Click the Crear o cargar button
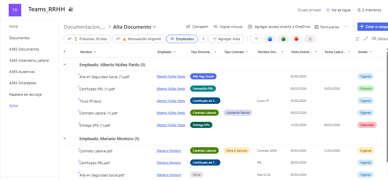This screenshot has width=388, height=180. 373,27
